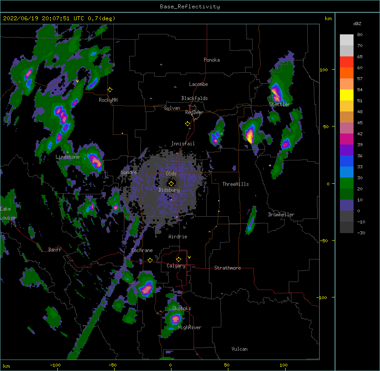The width and height of the screenshot is (380, 371).
Task: Click the Strathmore label
Action: tap(227, 268)
